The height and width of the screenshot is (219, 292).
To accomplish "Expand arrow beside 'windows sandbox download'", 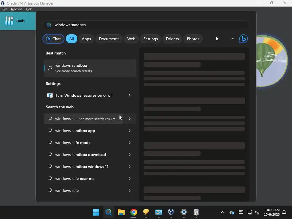I will point(130,155).
